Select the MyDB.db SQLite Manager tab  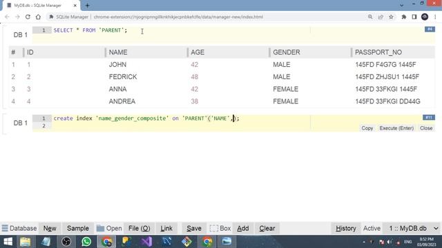pos(41,6)
